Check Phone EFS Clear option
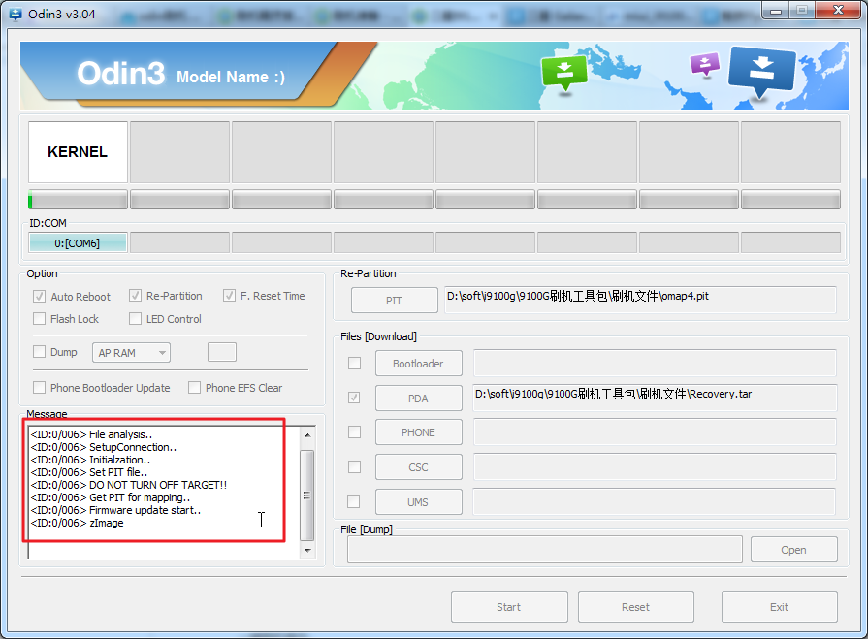This screenshot has width=868, height=639. 194,387
